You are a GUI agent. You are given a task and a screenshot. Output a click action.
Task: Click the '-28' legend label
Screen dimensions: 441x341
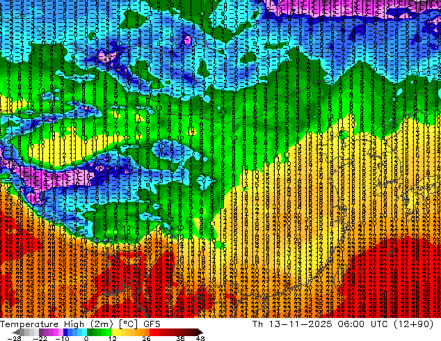tap(14, 338)
